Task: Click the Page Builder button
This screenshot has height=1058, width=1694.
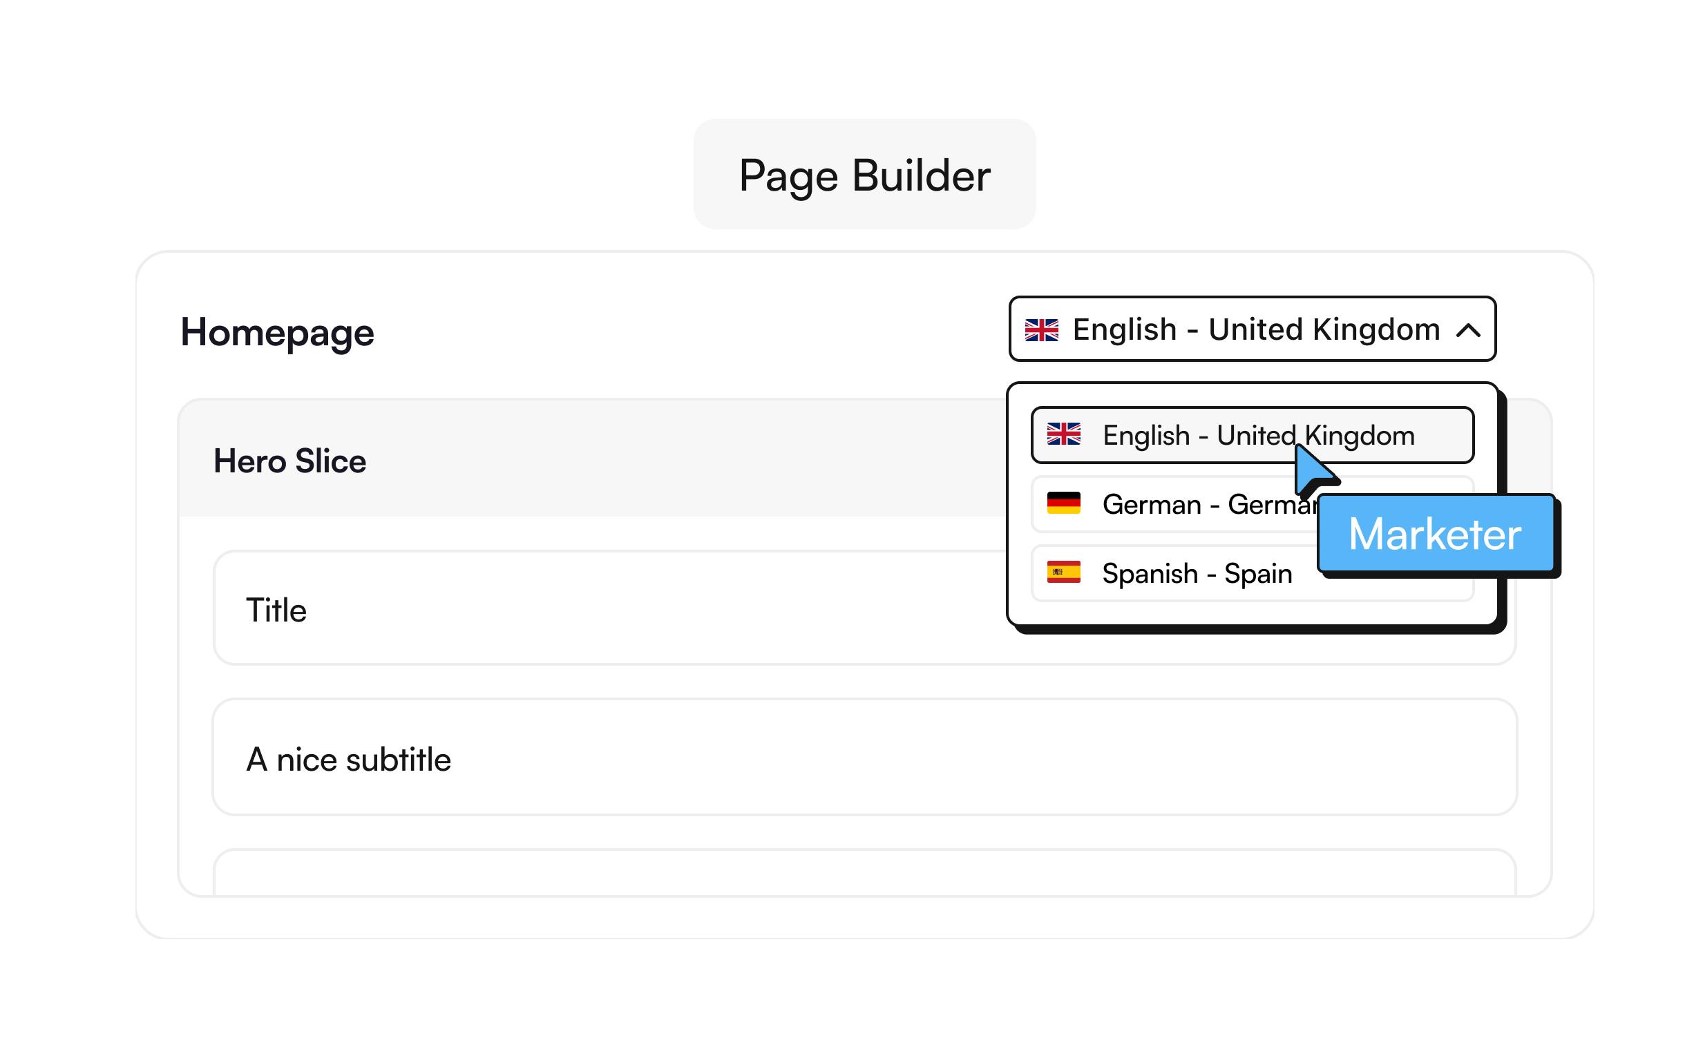Action: [864, 174]
